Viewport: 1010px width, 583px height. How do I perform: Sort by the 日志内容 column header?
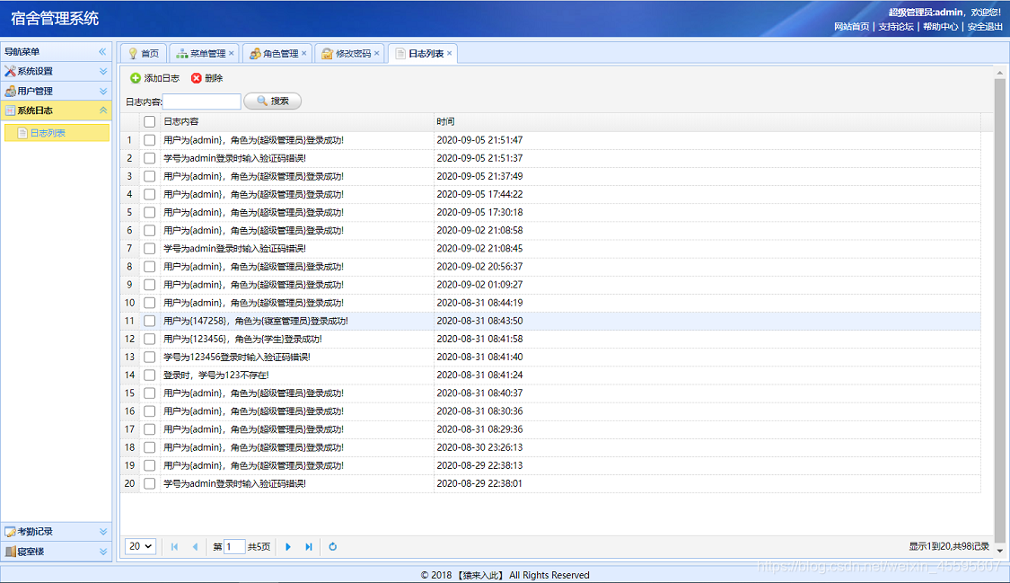pos(297,121)
